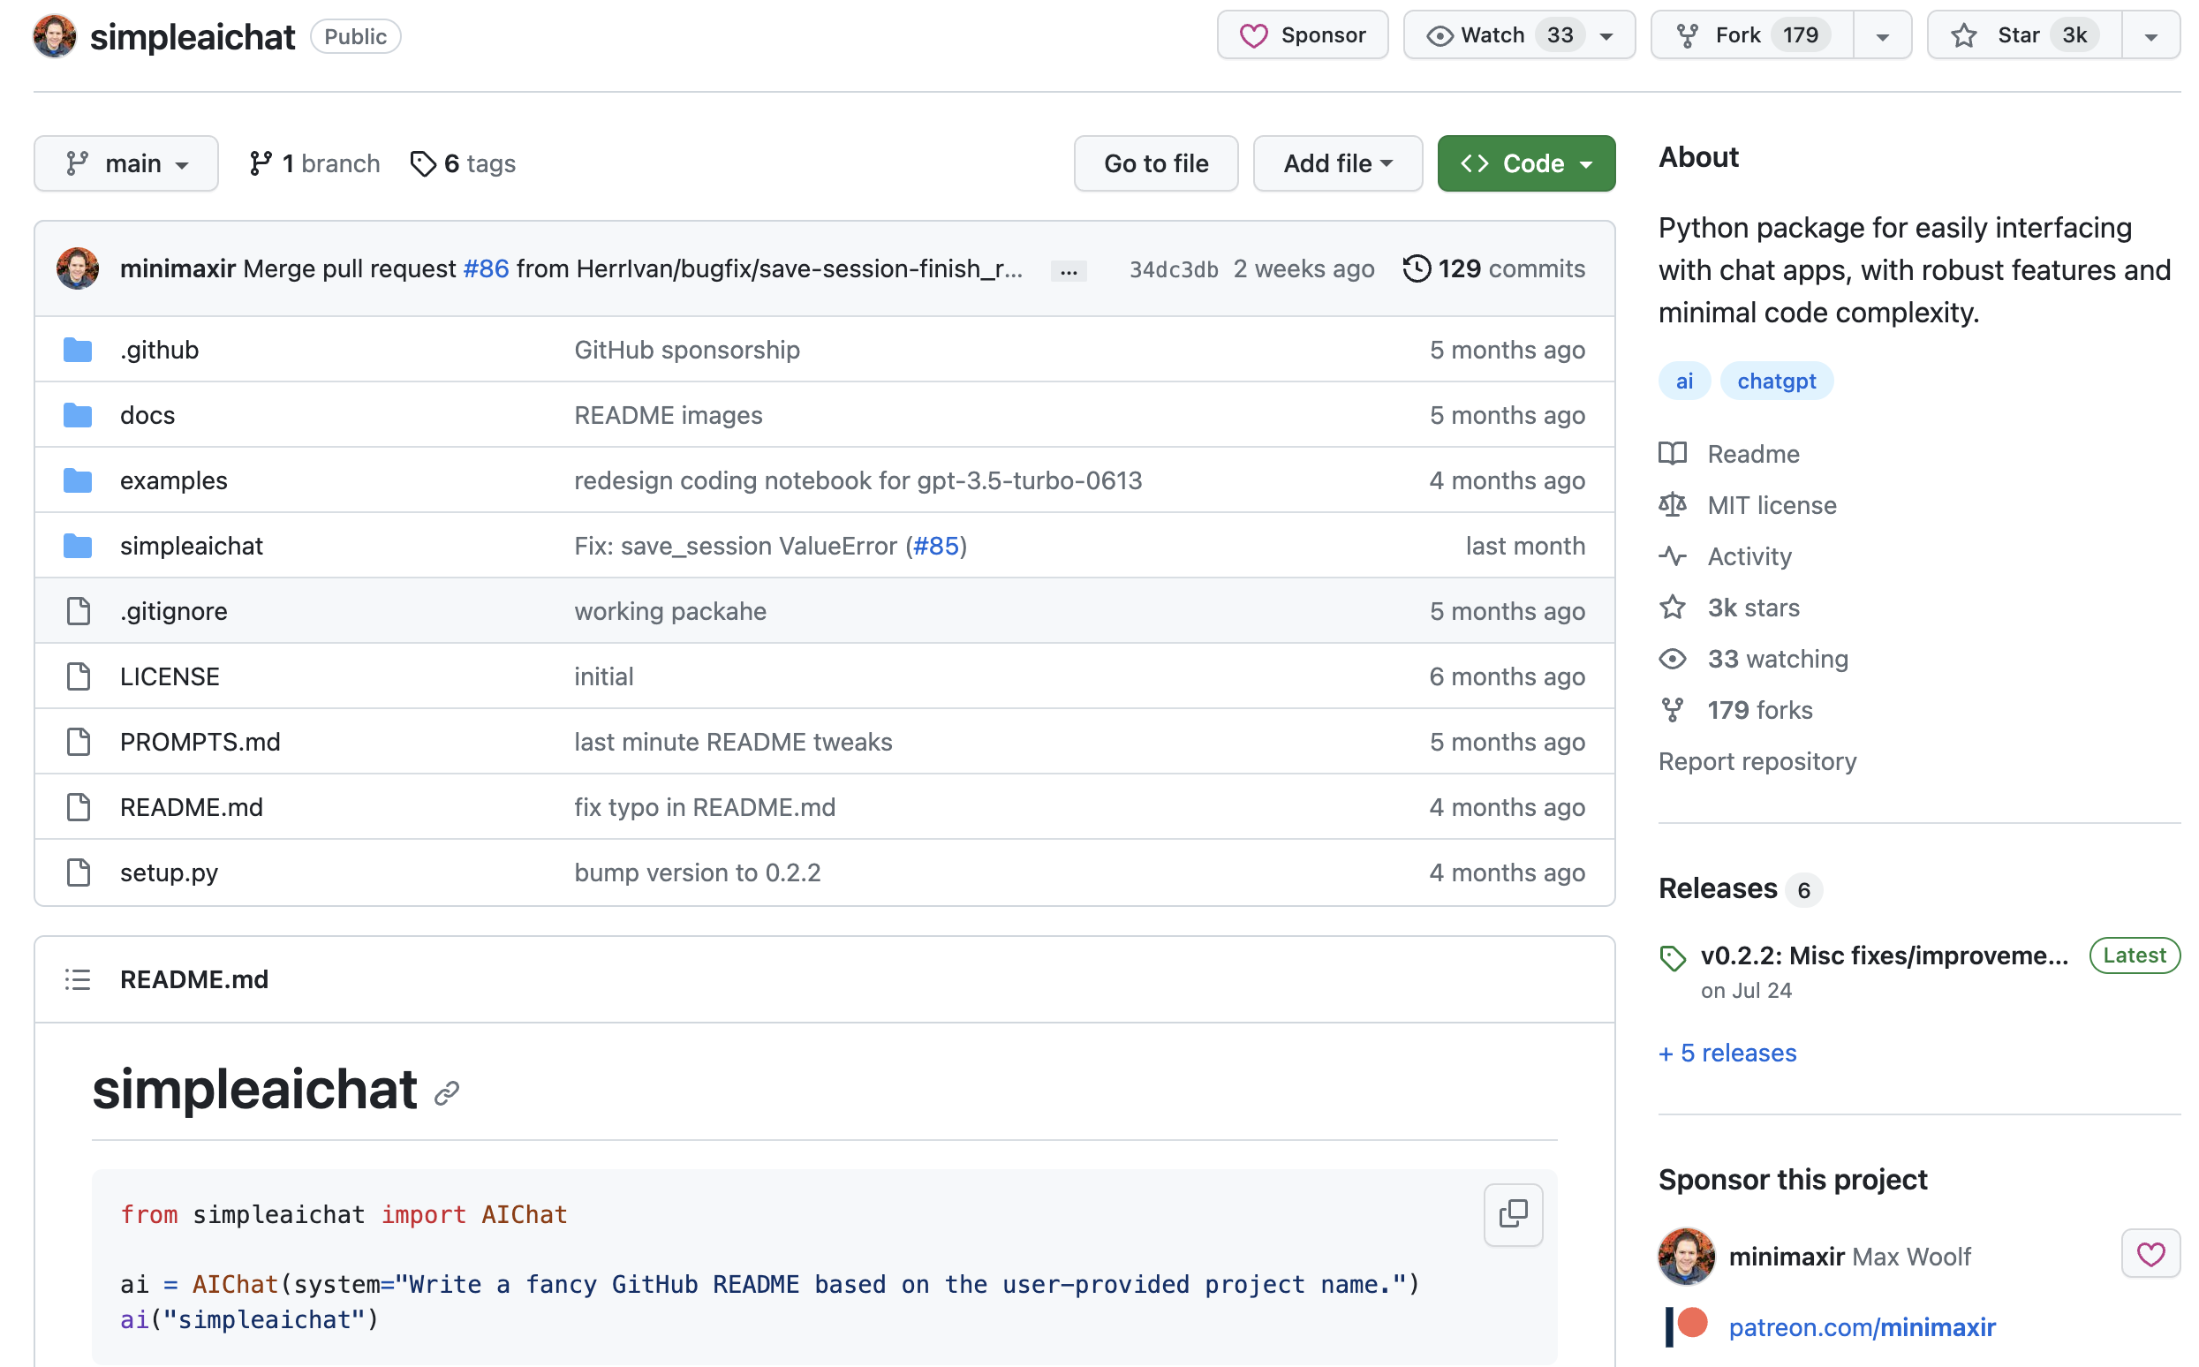The width and height of the screenshot is (2199, 1367).
Task: Open Readme link in About sidebar
Action: (1729, 454)
